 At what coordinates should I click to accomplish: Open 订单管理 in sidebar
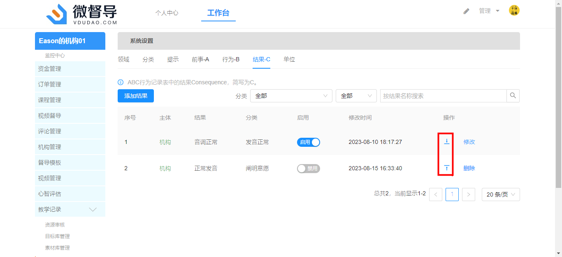(70, 84)
